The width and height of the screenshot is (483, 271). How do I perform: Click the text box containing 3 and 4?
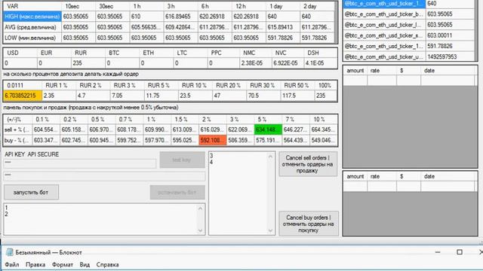[238, 193]
